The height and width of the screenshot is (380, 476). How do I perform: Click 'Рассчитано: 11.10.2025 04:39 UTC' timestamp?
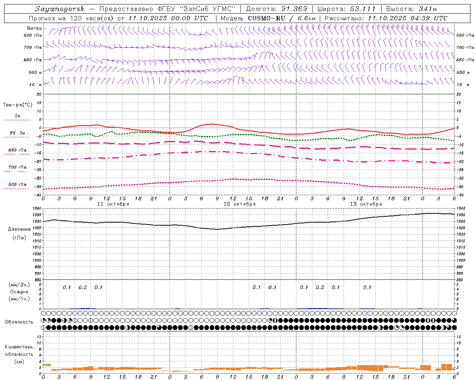[x=386, y=18]
